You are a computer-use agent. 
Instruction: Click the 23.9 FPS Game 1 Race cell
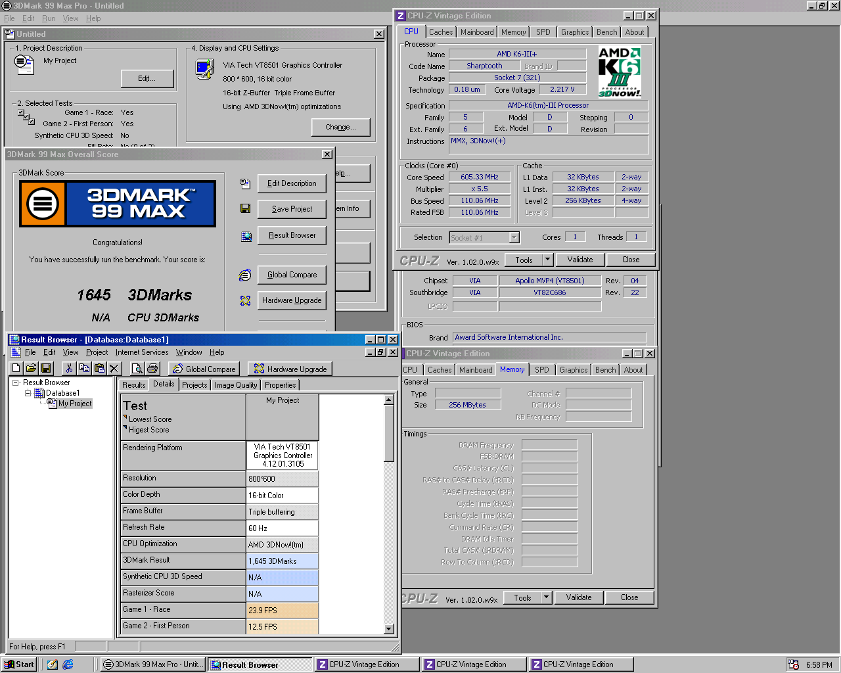[283, 611]
